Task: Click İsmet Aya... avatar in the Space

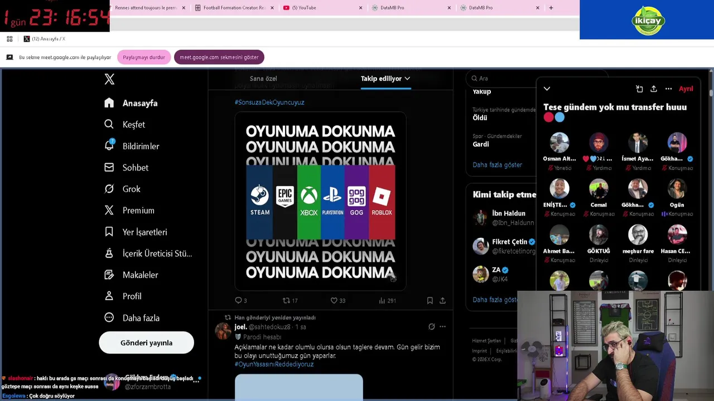Action: point(638,143)
